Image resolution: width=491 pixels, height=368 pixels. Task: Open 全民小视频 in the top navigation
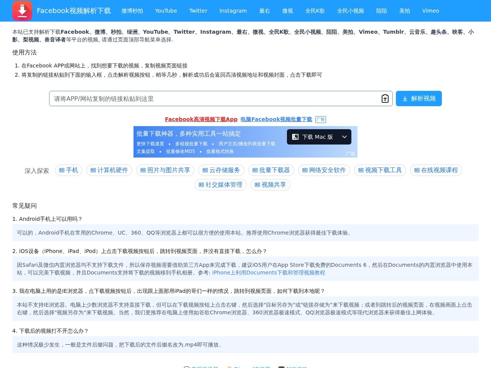click(x=351, y=11)
